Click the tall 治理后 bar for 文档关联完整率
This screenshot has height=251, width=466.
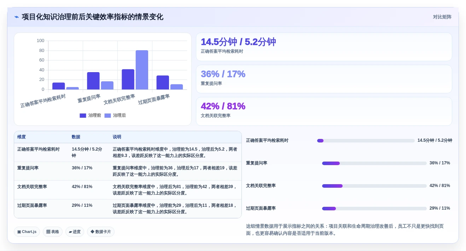click(x=142, y=70)
